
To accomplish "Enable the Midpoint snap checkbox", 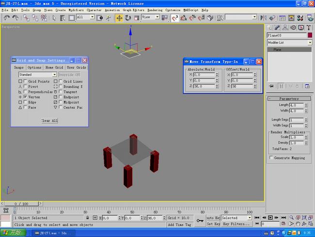I will coord(61,102).
